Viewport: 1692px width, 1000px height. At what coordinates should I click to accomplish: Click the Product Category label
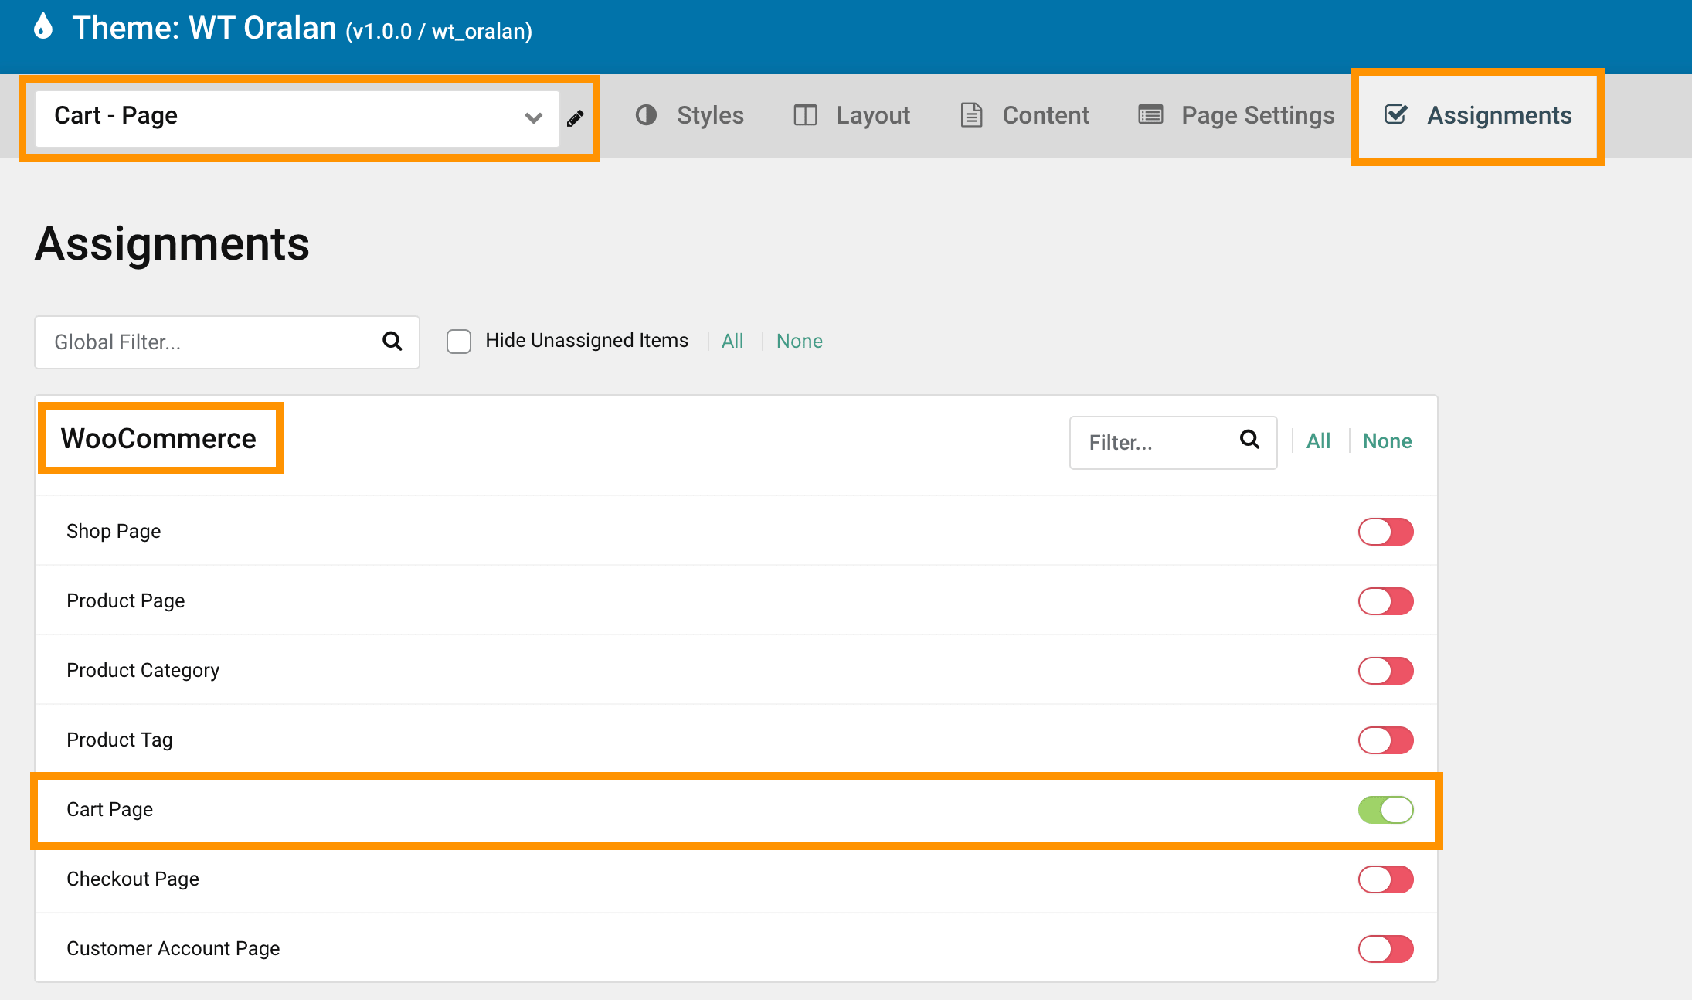click(x=143, y=670)
